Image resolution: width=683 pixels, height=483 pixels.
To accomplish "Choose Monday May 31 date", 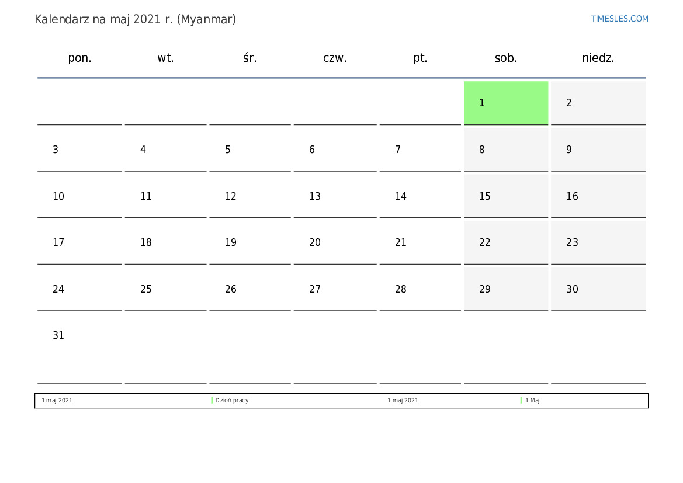I will 79,336.
